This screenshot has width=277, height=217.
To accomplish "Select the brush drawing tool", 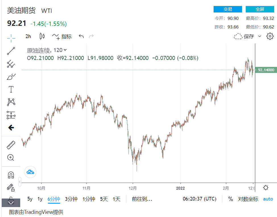I will (11, 77).
